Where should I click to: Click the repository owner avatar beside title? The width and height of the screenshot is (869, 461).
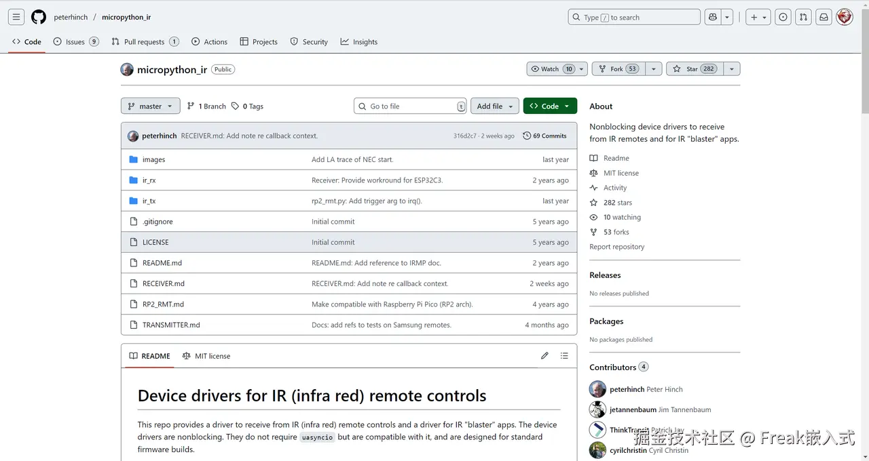[127, 69]
